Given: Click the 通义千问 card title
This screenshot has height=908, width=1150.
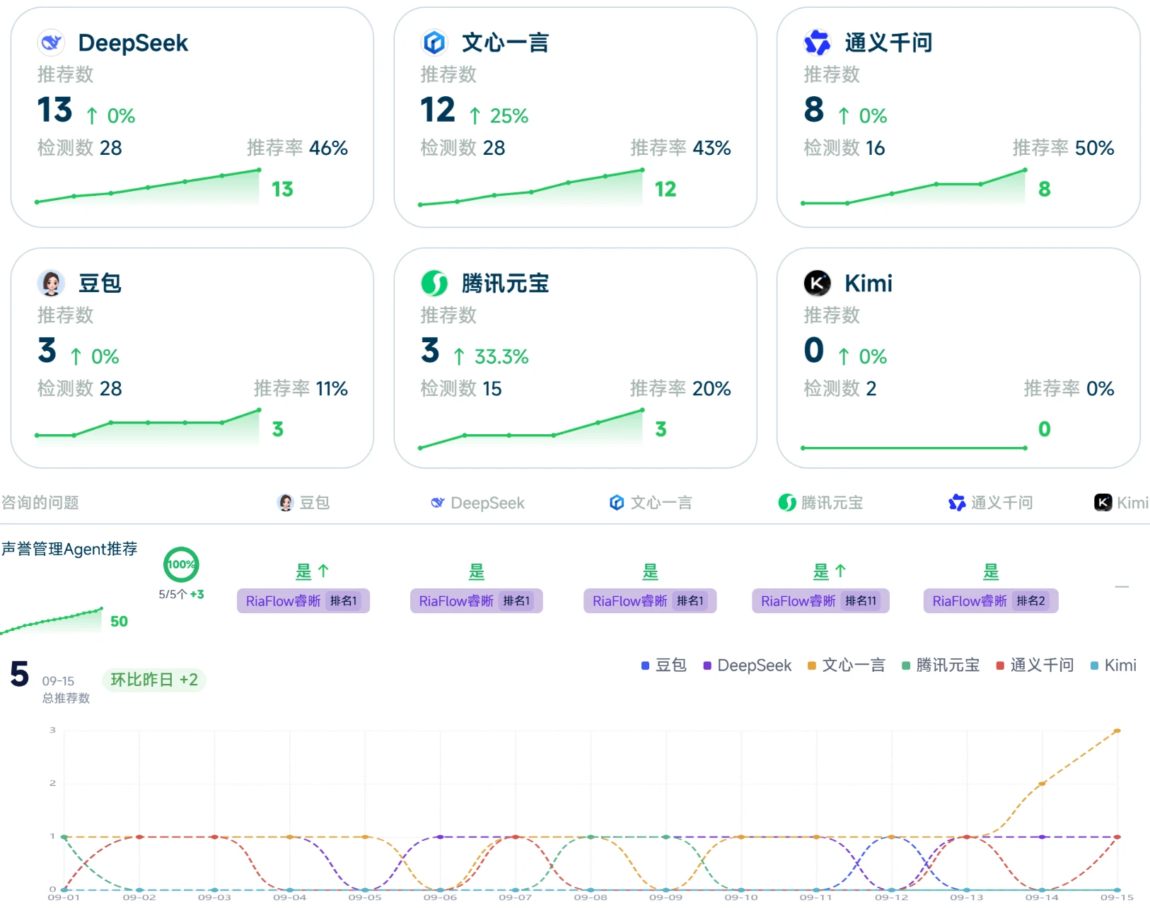Looking at the screenshot, I should [888, 43].
